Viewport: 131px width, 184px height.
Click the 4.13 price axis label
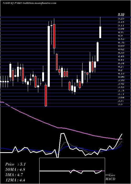121,74
